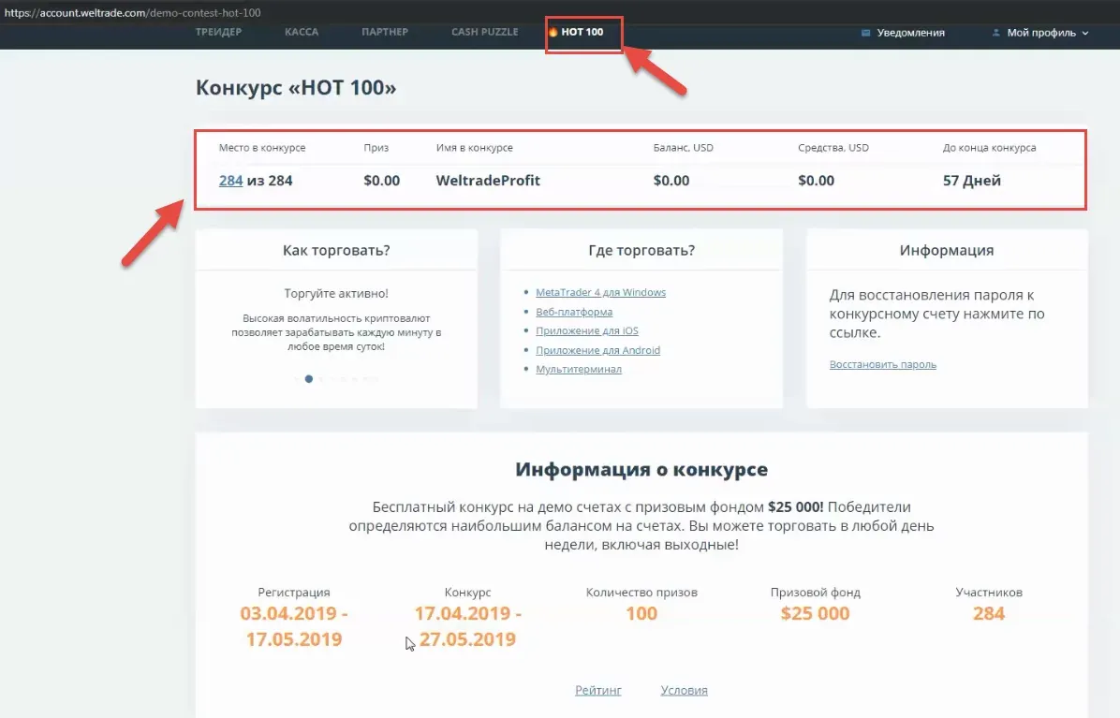Click the Как торговать? card heading
The height and width of the screenshot is (718, 1120).
[x=336, y=251]
